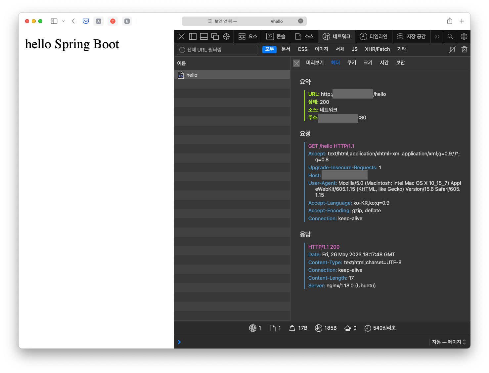Viewport: 489px width, 373px height.
Task: Open the 요소 (Elements) tab
Action: coord(248,36)
